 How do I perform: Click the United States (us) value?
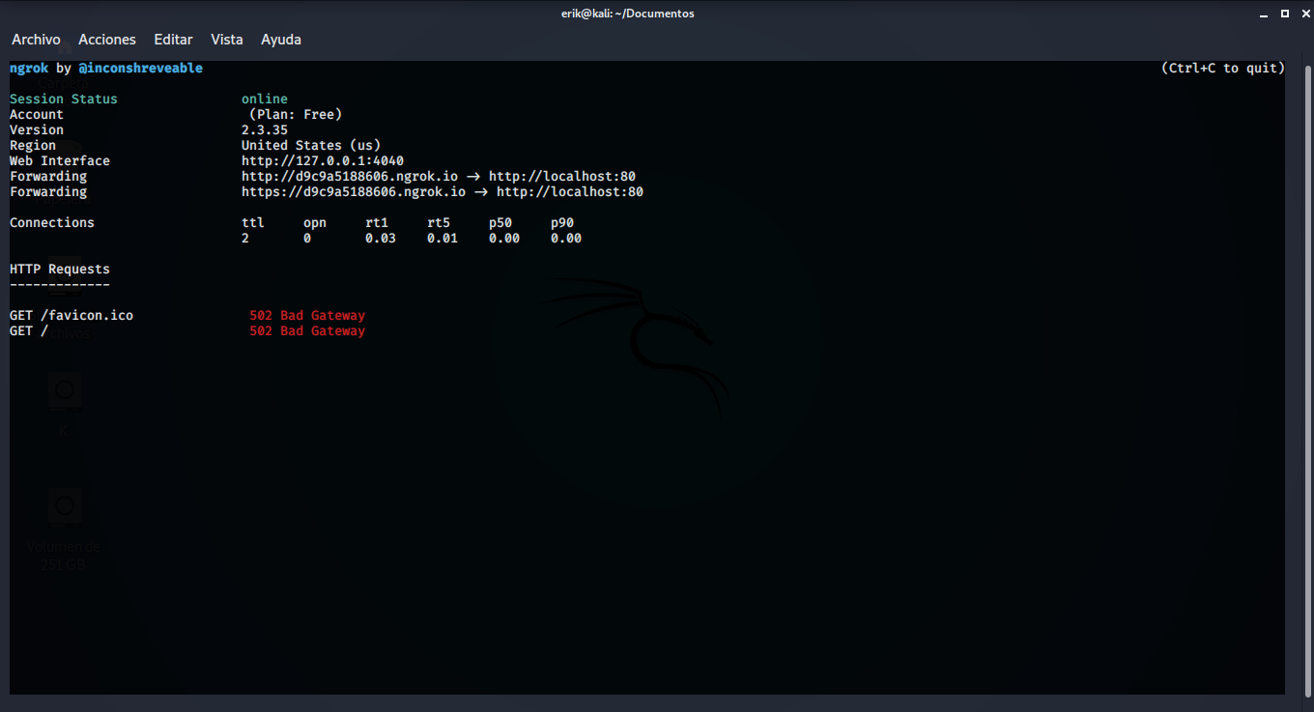coord(311,146)
